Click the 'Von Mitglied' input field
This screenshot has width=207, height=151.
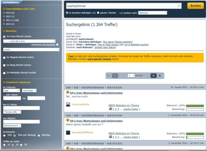point(22,122)
